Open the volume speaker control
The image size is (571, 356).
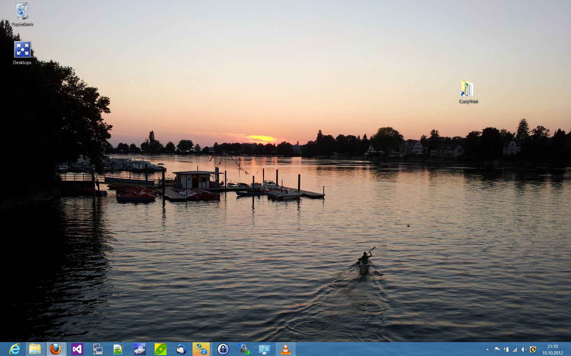524,349
